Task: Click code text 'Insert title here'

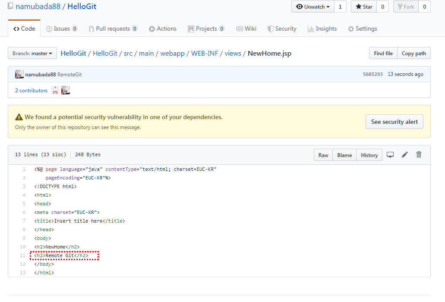Action: 78,221
